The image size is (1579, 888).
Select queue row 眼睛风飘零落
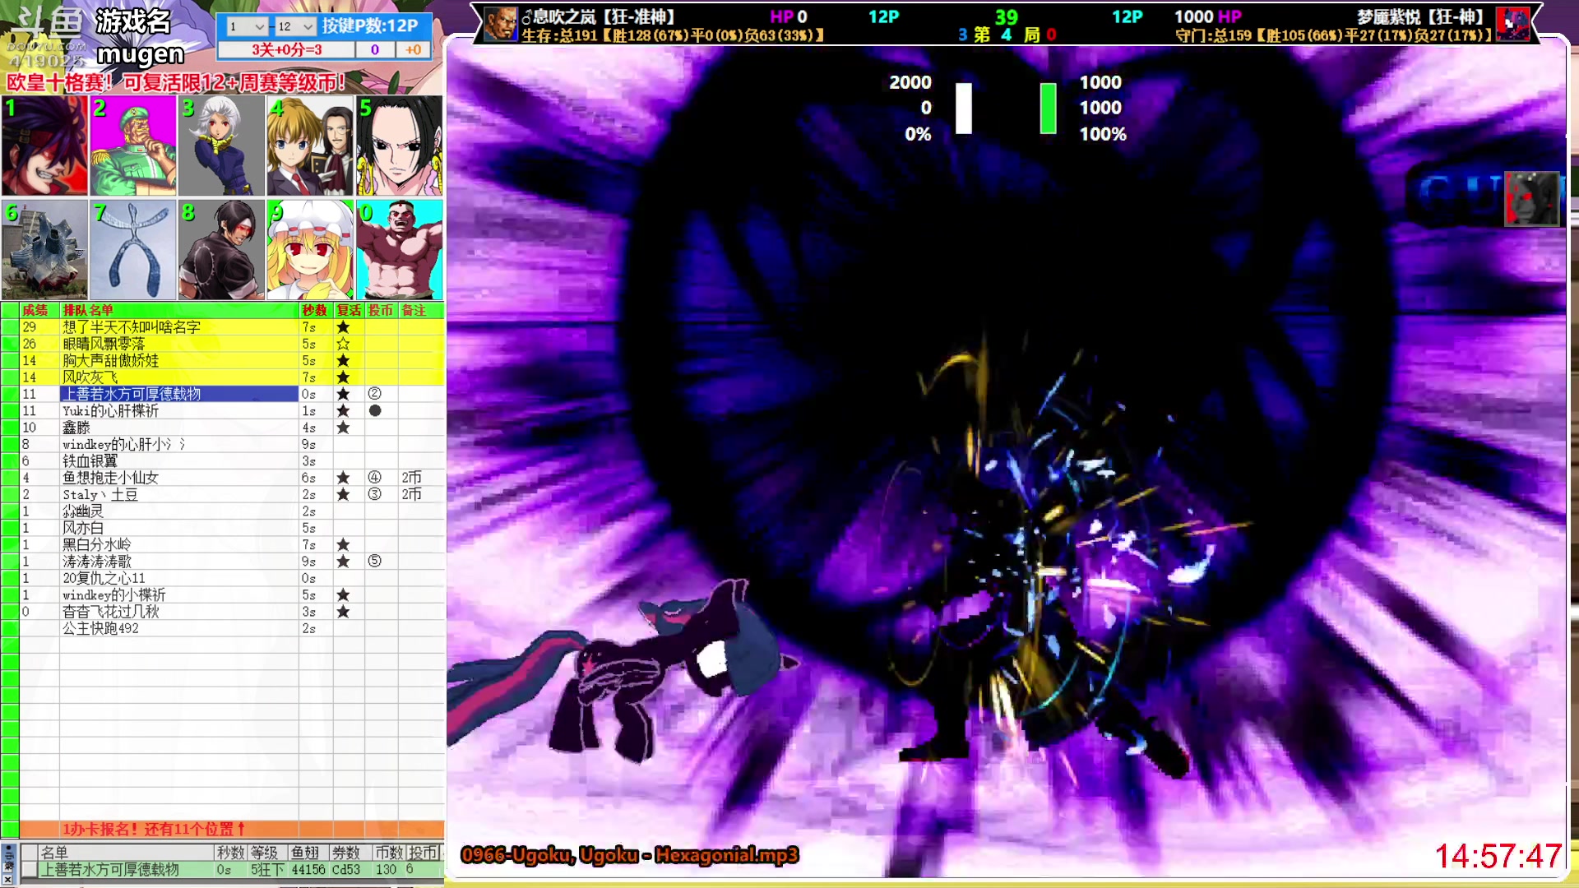click(x=232, y=344)
